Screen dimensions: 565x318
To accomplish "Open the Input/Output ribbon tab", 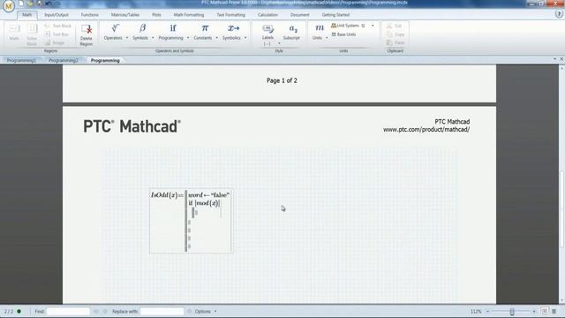I will (56, 15).
